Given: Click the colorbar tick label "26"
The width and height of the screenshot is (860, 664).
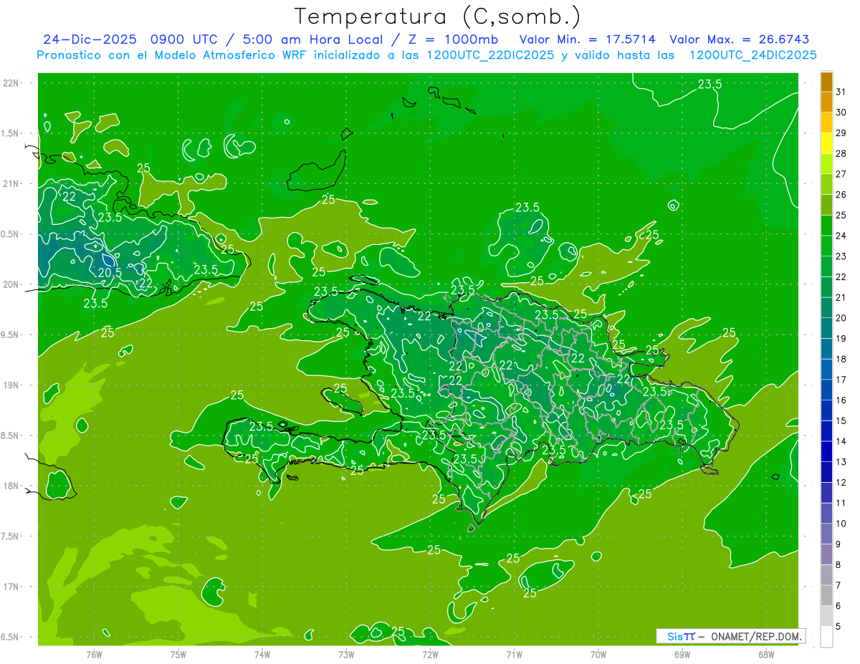Looking at the screenshot, I should 841,194.
